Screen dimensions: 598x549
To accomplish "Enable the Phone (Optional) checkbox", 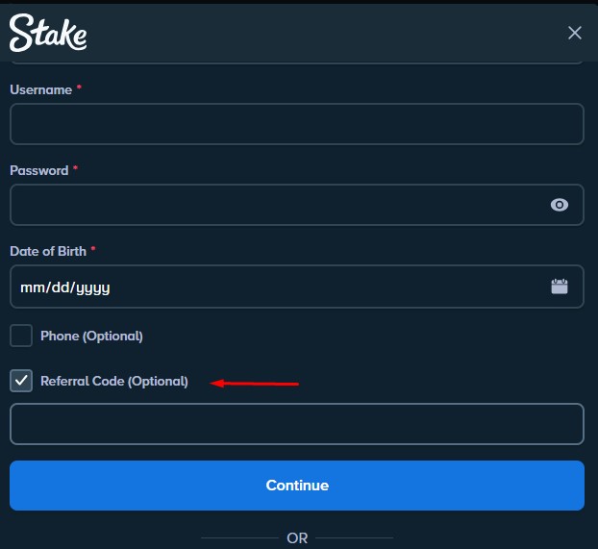I will click(x=21, y=336).
